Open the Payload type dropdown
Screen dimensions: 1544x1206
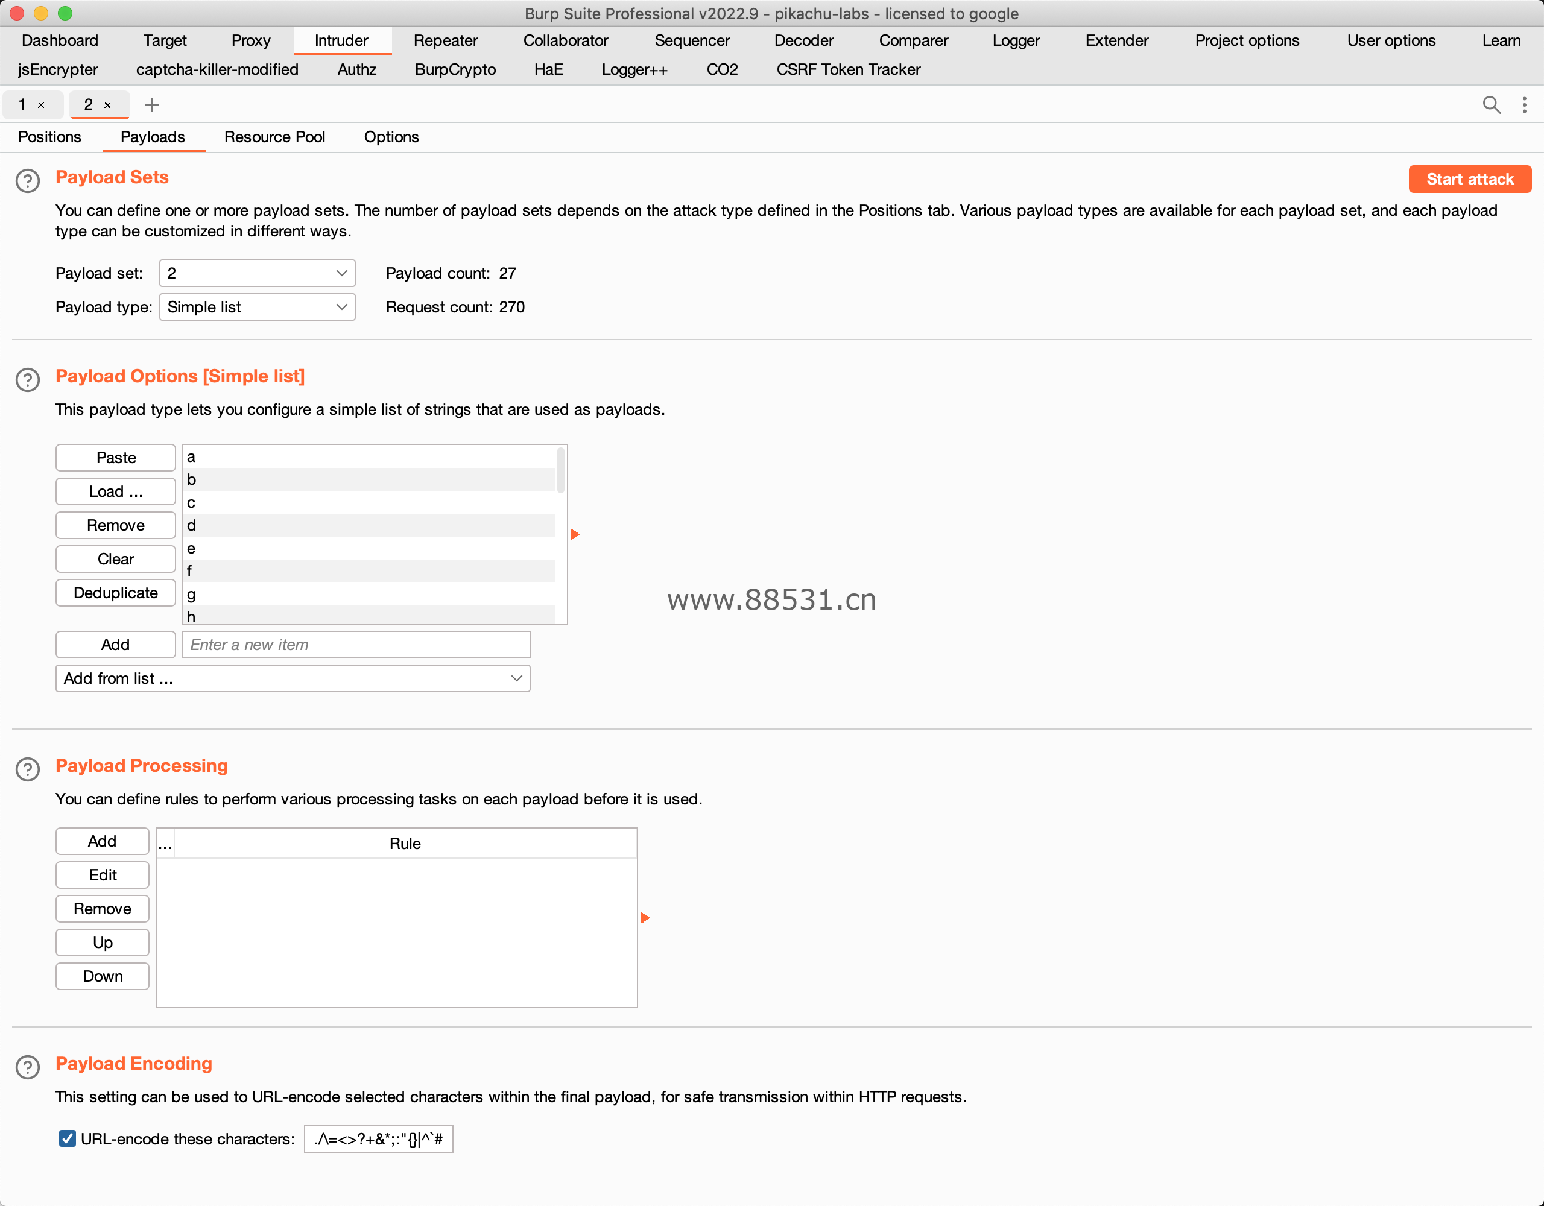258,307
